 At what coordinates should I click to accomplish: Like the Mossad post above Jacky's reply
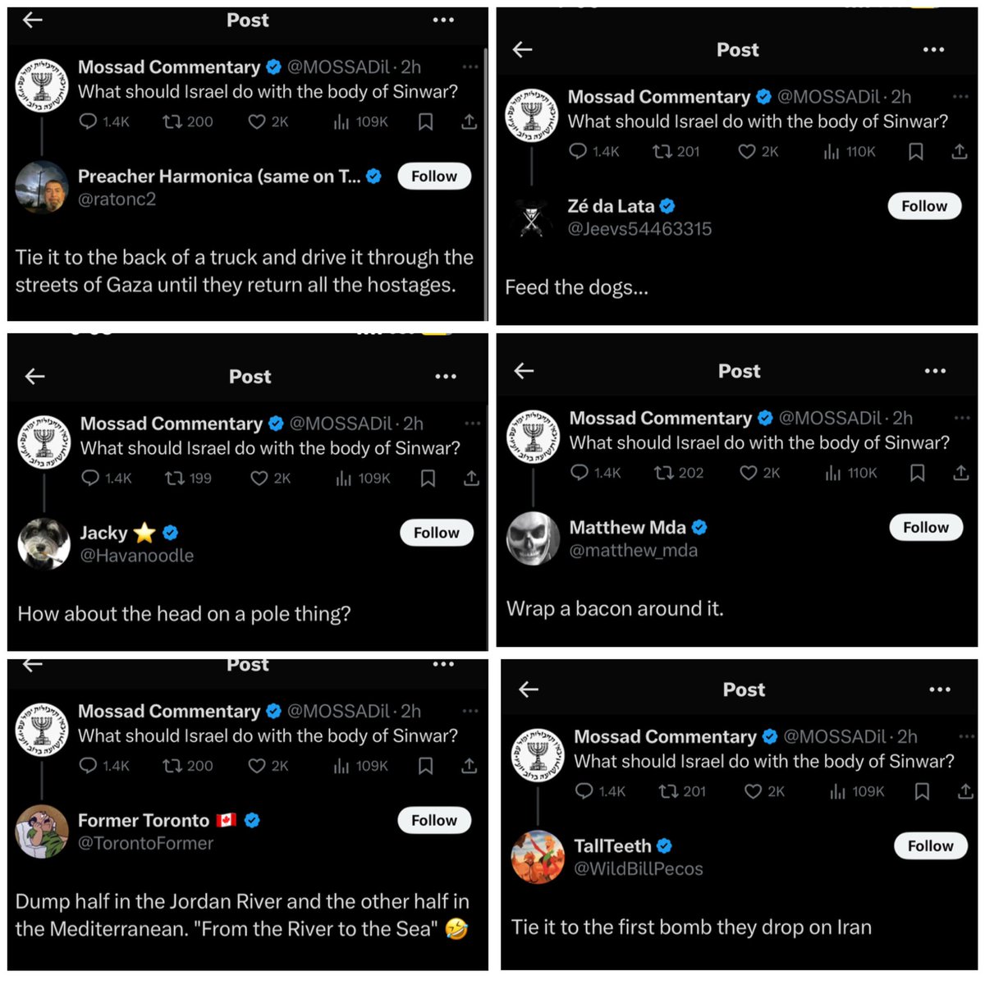coord(259,479)
